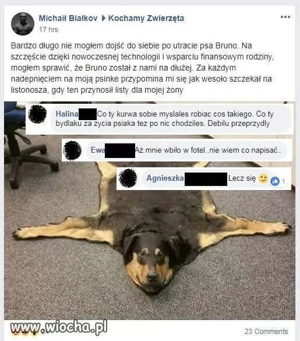Screen dimensions: 300x341
Task: Click the post text about Bruno
Action: click(x=142, y=68)
